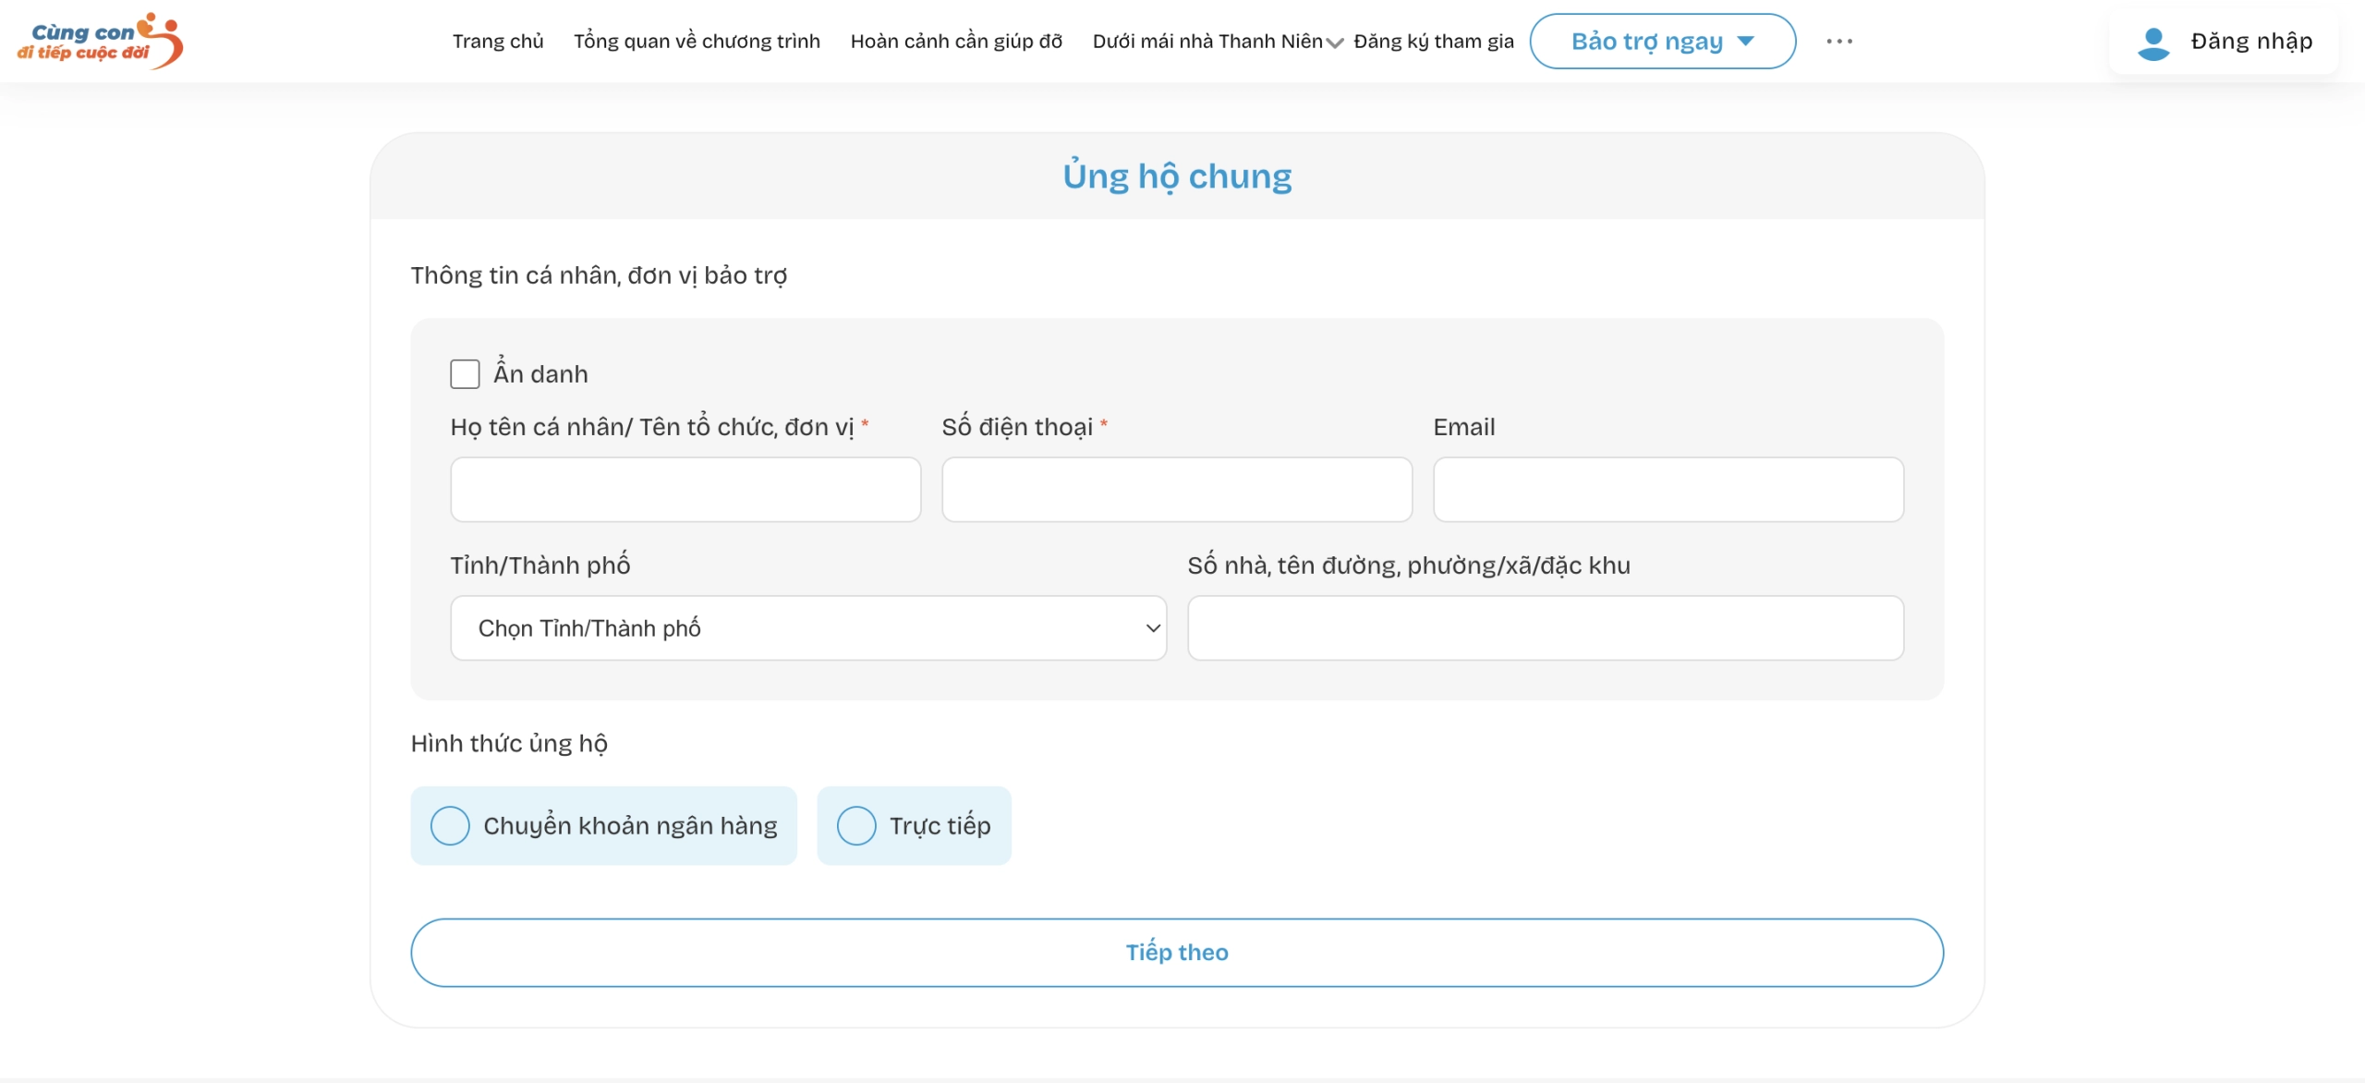Click the Cùng con đi tiếp cuộc đời logo
Viewport: 2365px width, 1083px height.
100,42
